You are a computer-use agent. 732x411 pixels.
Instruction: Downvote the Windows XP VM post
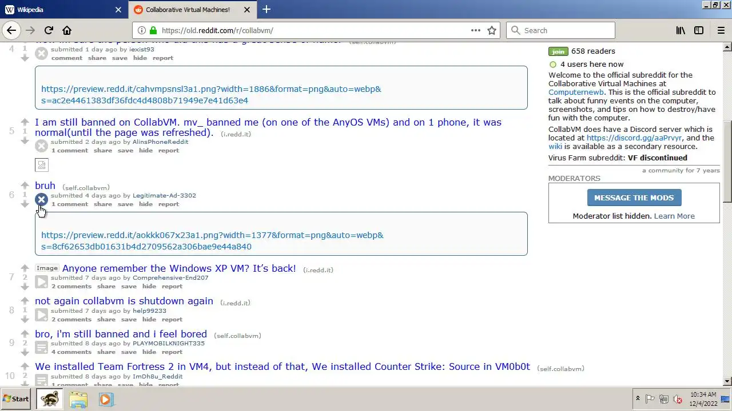(25, 286)
